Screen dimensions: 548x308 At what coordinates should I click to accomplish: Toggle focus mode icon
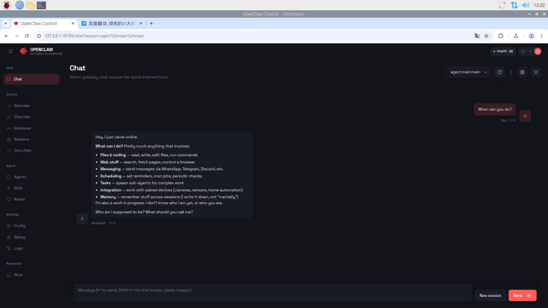[536, 72]
